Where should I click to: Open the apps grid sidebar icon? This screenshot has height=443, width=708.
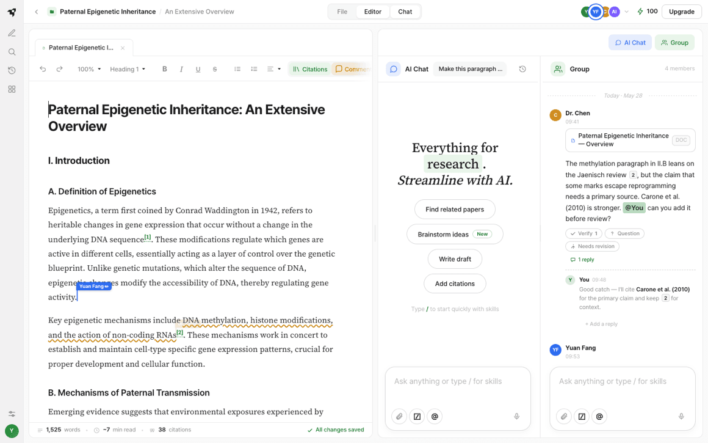(12, 89)
